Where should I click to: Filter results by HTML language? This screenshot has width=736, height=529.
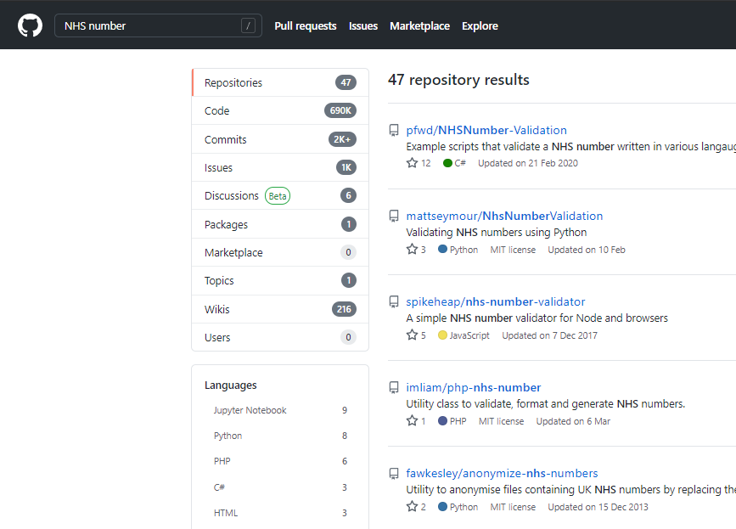[x=280, y=513]
